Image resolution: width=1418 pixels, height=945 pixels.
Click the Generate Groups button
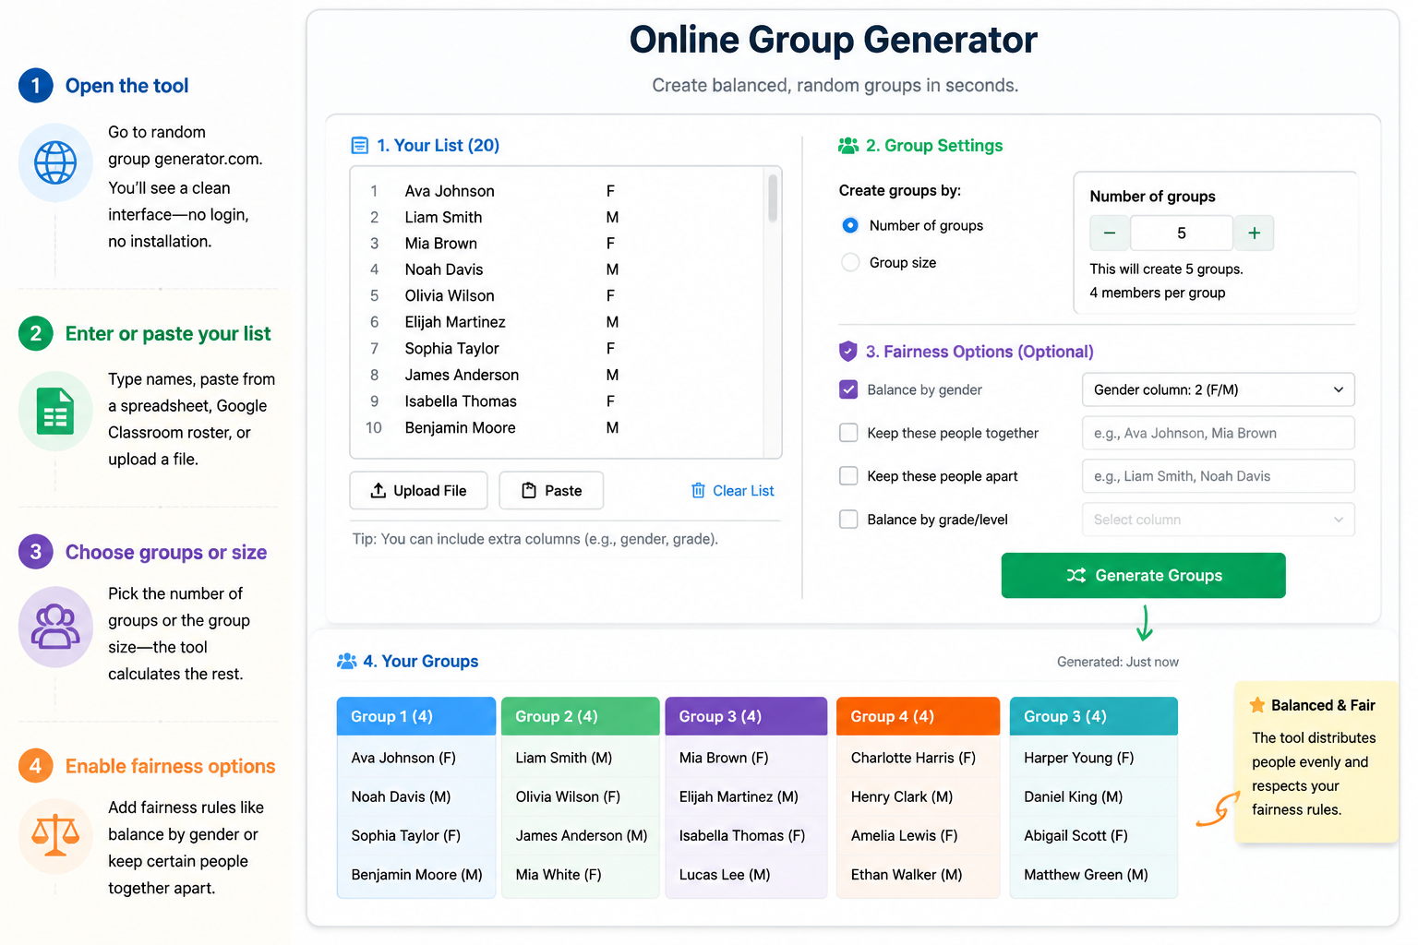click(1143, 575)
